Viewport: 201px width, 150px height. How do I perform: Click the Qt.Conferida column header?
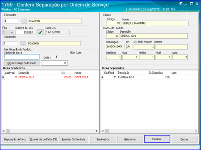point(159,73)
